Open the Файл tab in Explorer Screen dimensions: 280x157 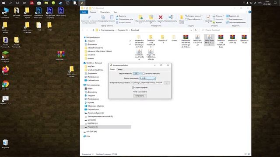[84, 12]
